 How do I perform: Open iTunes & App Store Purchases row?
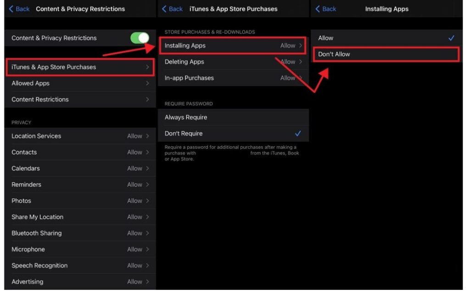80,67
